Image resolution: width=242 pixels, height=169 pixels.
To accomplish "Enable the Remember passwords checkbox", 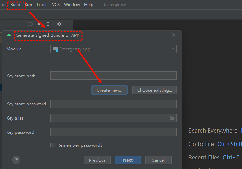I will [x=53, y=145].
